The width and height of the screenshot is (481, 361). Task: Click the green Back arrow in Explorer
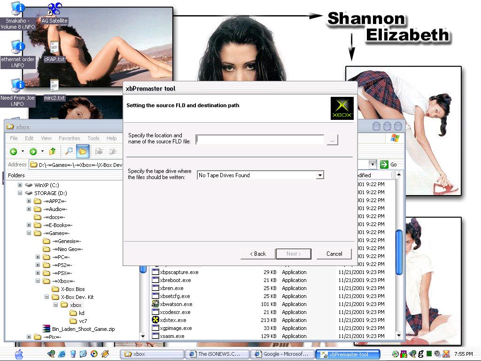[x=13, y=151]
